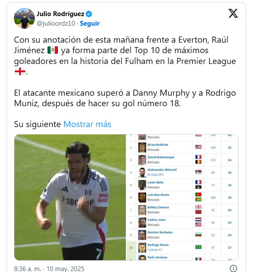
Task: Click the blue verified badge
Action: [89, 14]
